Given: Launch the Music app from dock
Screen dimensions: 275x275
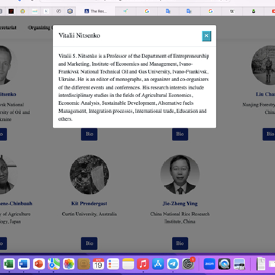Looking at the screenshot, I should (143, 264).
